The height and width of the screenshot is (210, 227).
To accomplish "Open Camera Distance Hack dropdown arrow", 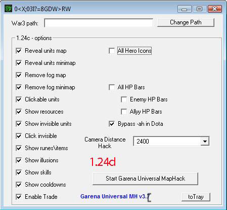I will click(205, 141).
